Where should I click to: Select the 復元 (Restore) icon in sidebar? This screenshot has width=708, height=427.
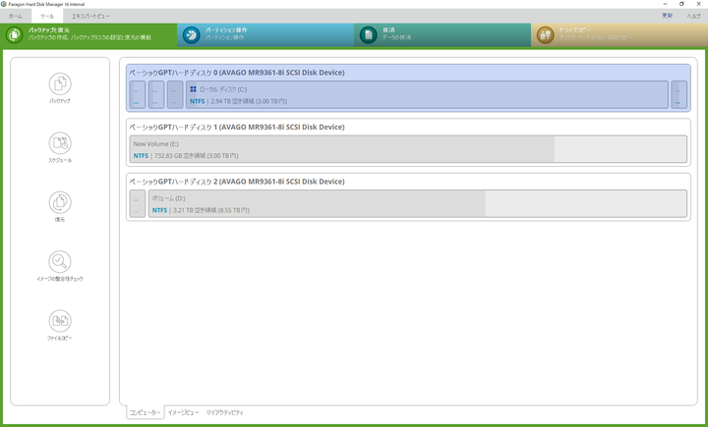[x=60, y=202]
